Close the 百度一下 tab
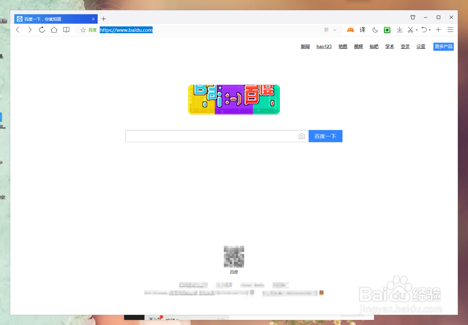Screen dimensions: 468x325 [x=93, y=19]
